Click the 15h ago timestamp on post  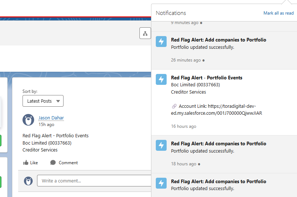coord(46,125)
